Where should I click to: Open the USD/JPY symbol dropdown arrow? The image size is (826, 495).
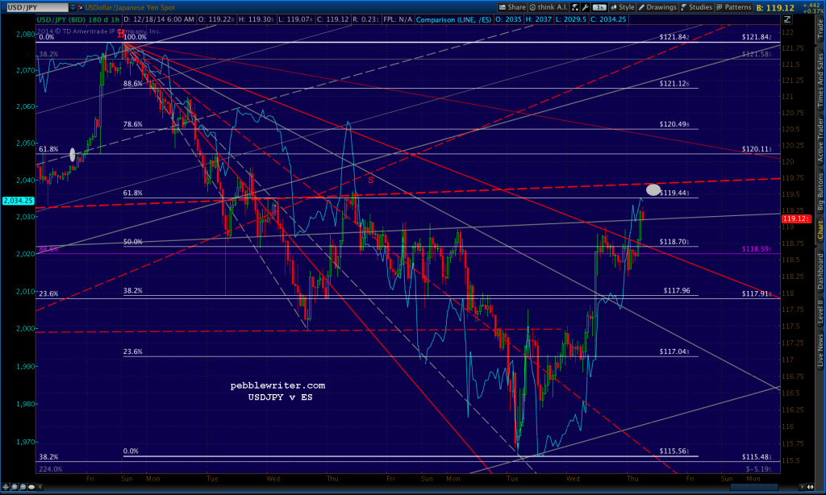pyautogui.click(x=73, y=6)
